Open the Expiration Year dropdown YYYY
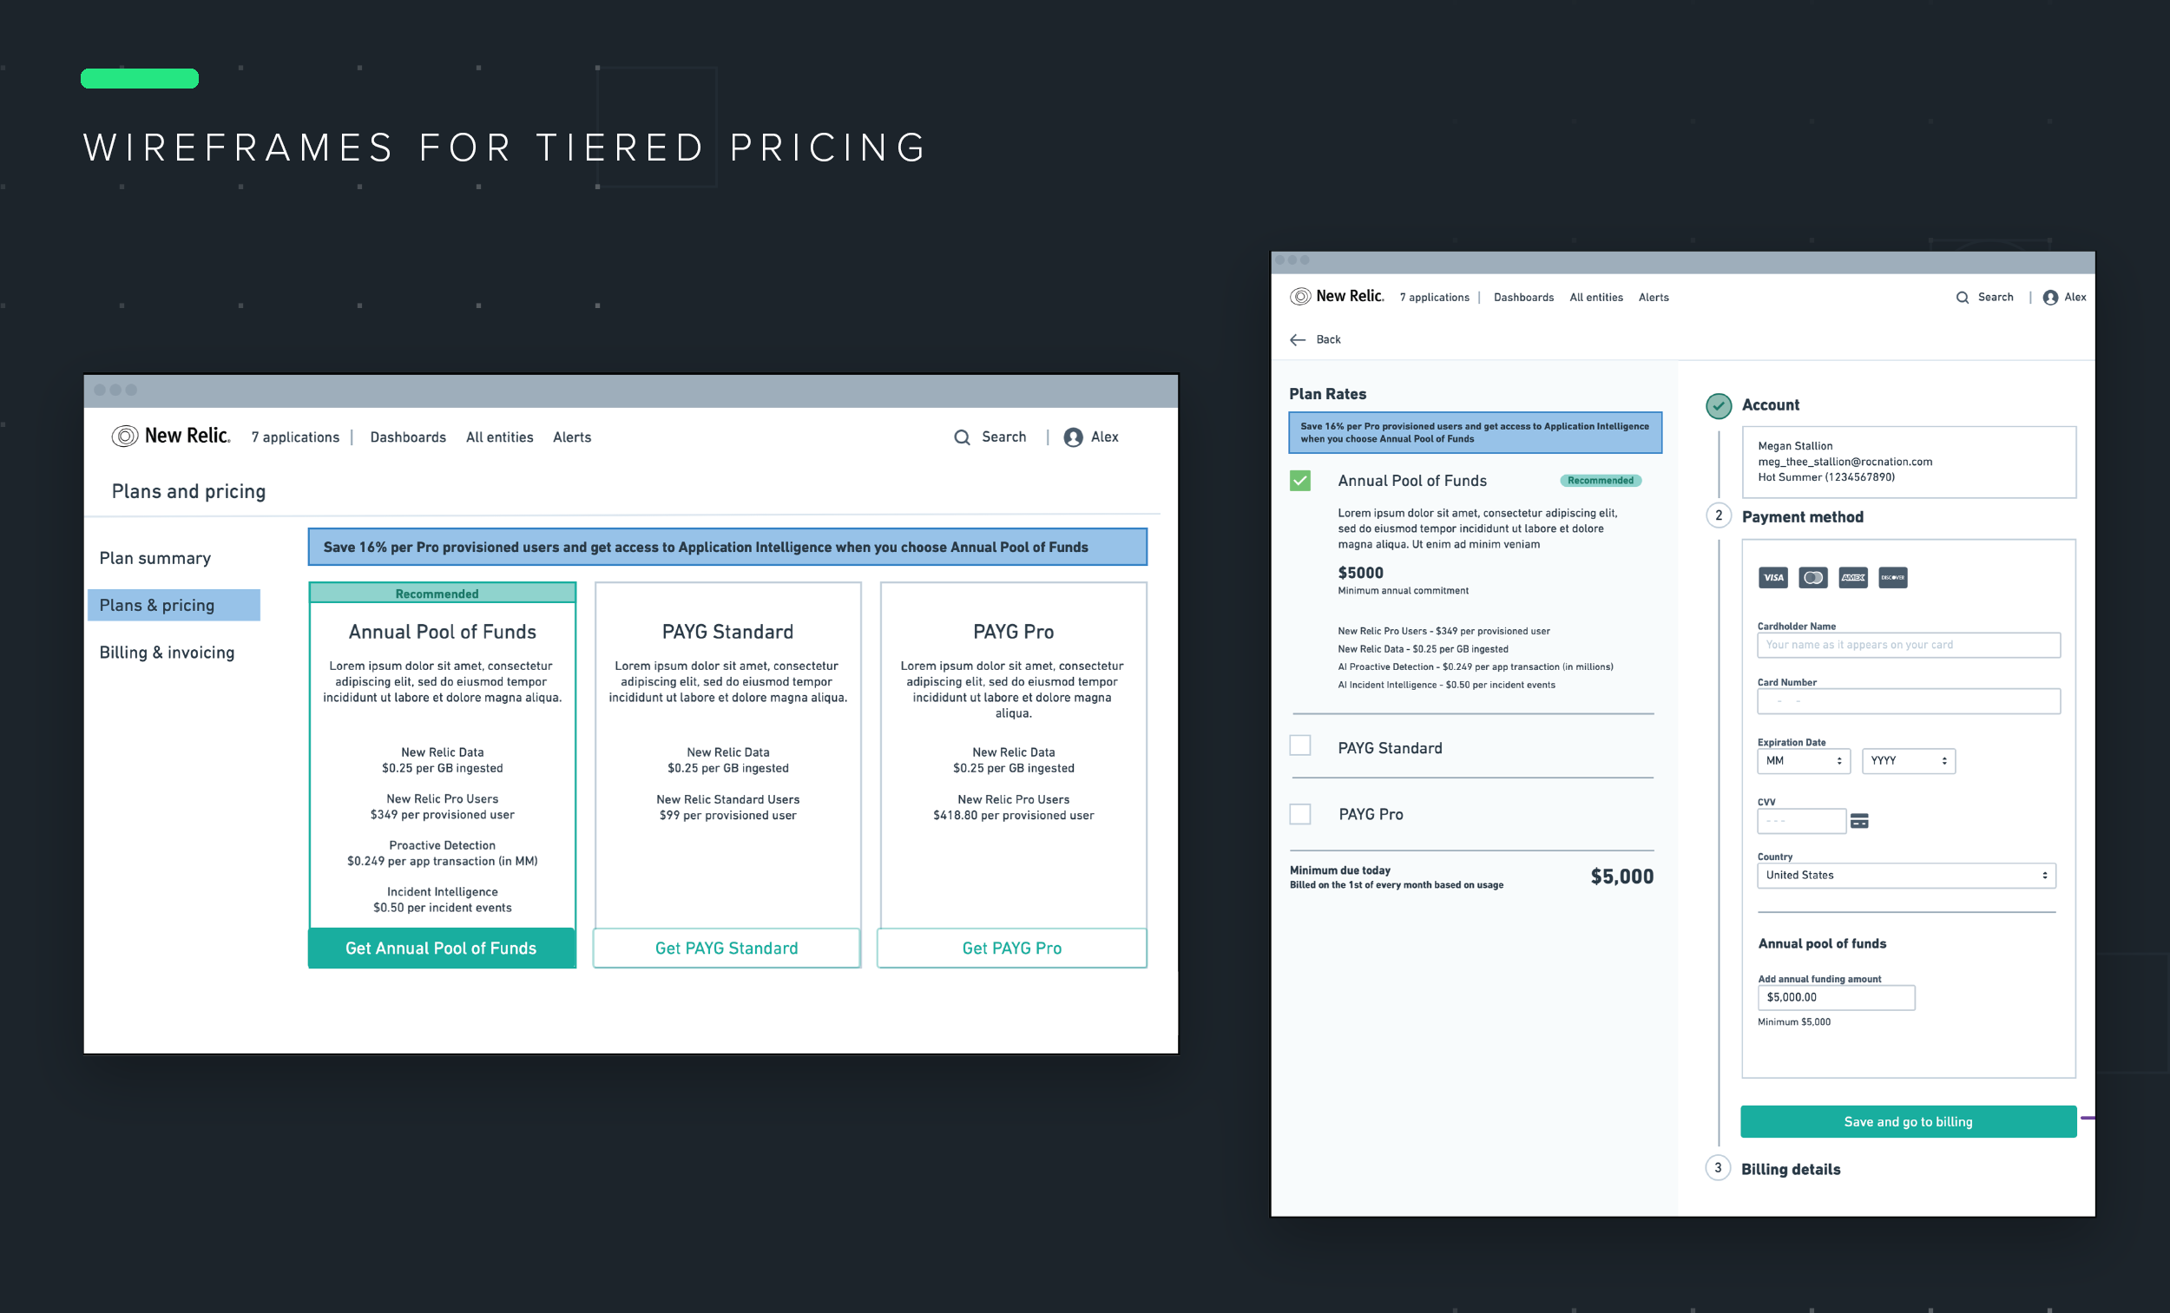The height and width of the screenshot is (1313, 2170). pos(1908,761)
